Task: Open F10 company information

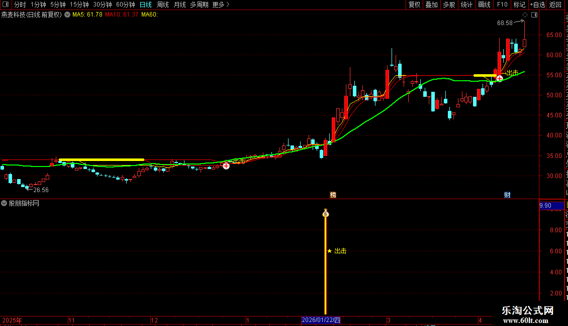Action: coord(502,5)
